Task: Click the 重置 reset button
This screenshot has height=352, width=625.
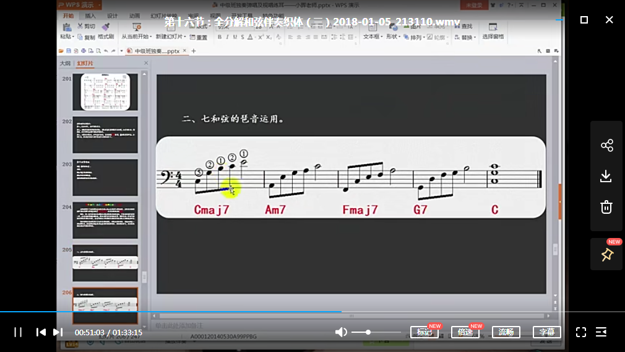Action: pyautogui.click(x=199, y=37)
